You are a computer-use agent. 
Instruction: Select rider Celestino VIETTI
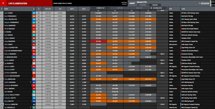pyautogui.click(x=10, y=98)
